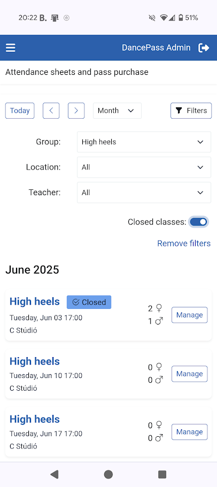This screenshot has width=217, height=487.
Task: Tap the Android home circle icon
Action: 108,474
